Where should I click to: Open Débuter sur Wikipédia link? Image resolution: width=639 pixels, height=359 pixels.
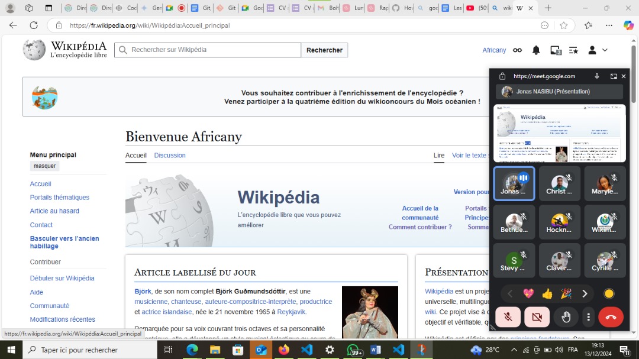tap(62, 279)
